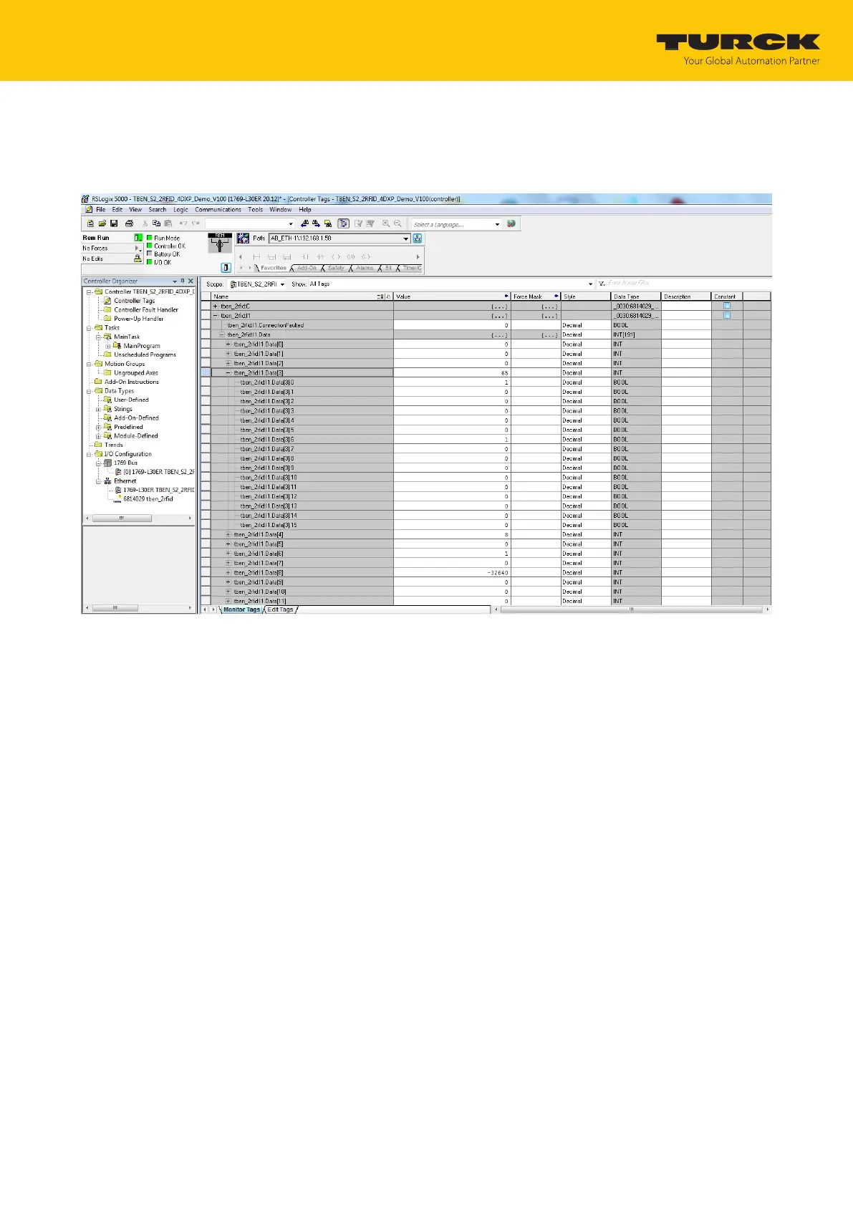Image resolution: width=853 pixels, height=1206 pixels.
Task: Expand the MainProgram tree node
Action: click(x=107, y=346)
